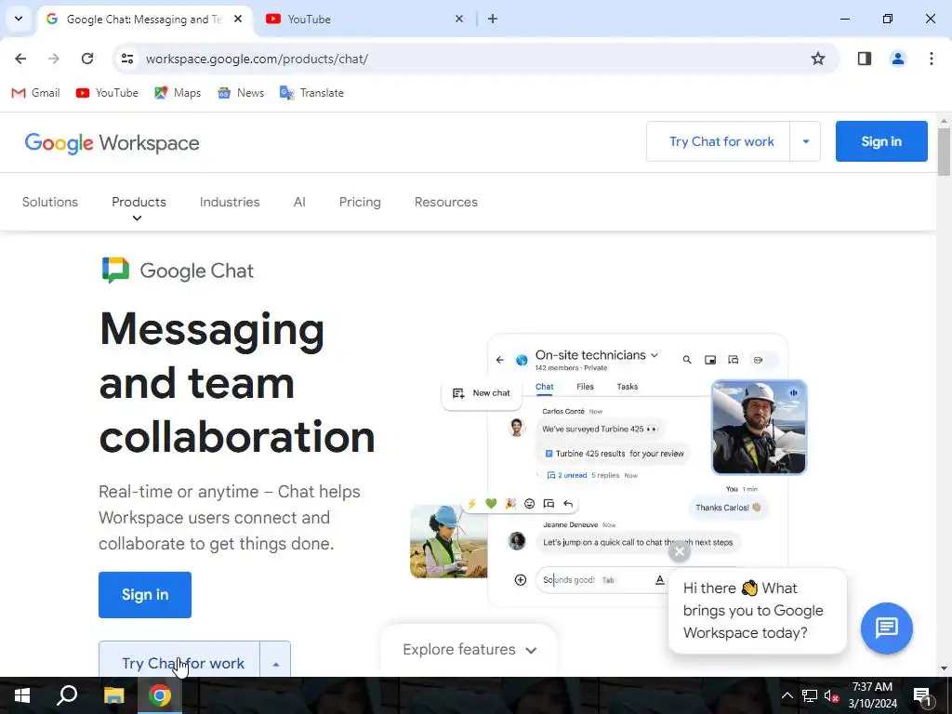Viewport: 952px width, 714px height.
Task: Click the Chrome taskbar icon
Action: pyautogui.click(x=160, y=695)
